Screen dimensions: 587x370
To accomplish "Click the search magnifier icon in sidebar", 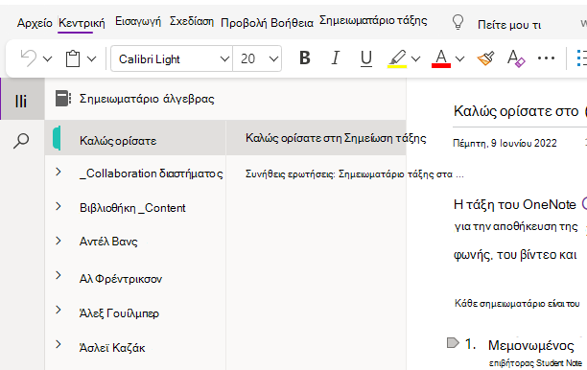I will point(21,141).
